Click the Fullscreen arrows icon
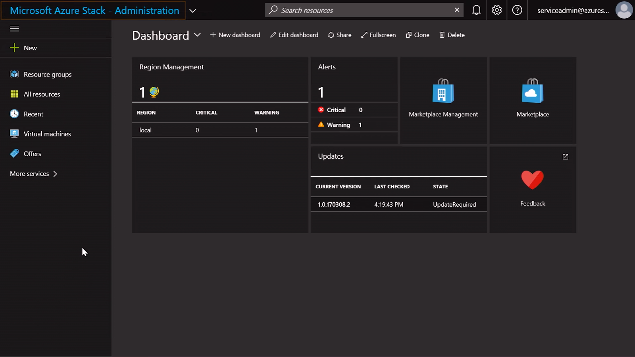This screenshot has width=635, height=357. coord(364,35)
